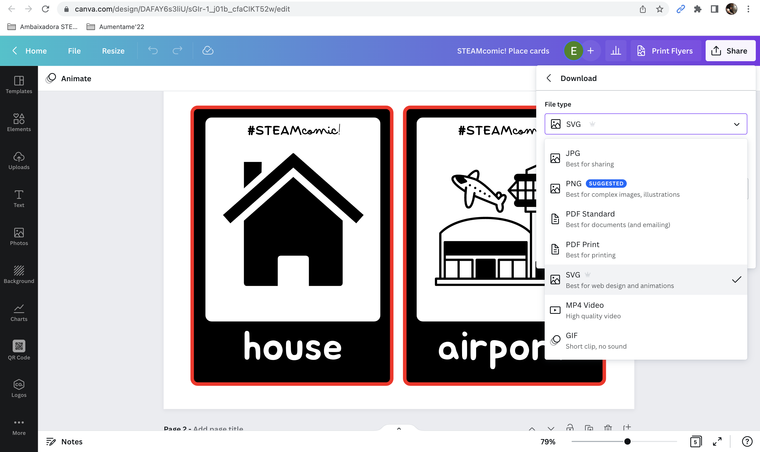
Task: Click the zoom level slider handle
Action: click(627, 441)
